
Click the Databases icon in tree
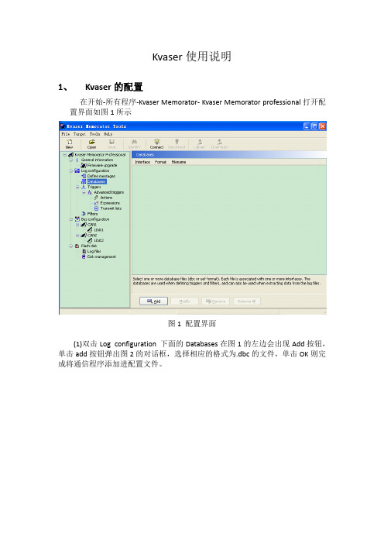pyautogui.click(x=84, y=181)
